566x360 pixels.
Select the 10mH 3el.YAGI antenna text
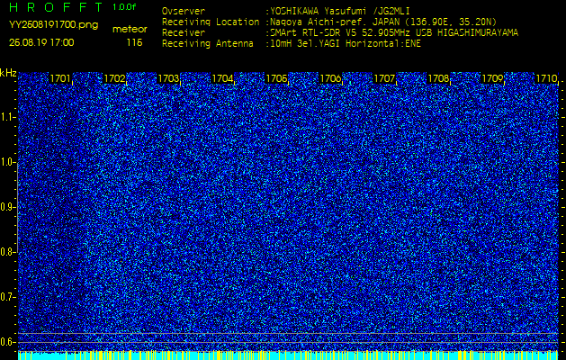tap(343, 44)
